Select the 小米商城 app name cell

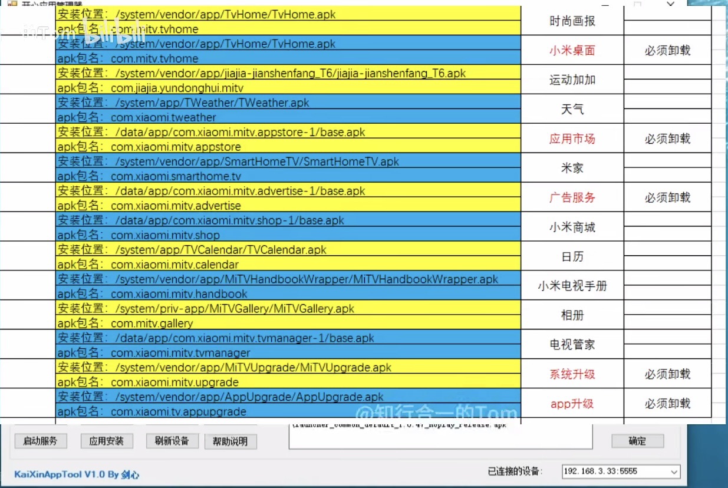coord(572,227)
